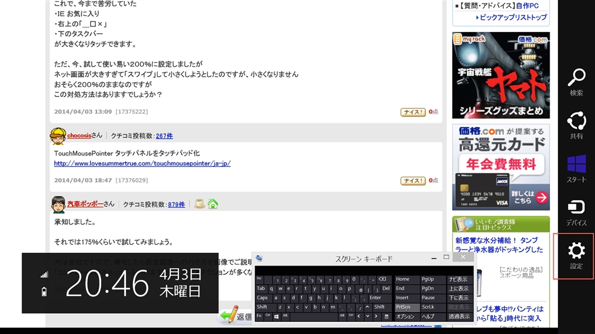595x334 pixels.
Task: Toggle Fn key on screen keyboard
Action: click(x=259, y=316)
